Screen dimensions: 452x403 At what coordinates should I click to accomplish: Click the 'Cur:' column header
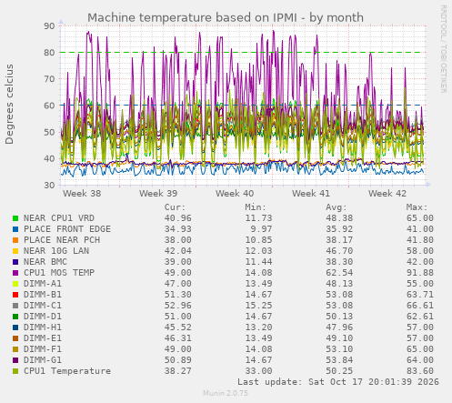[175, 207]
